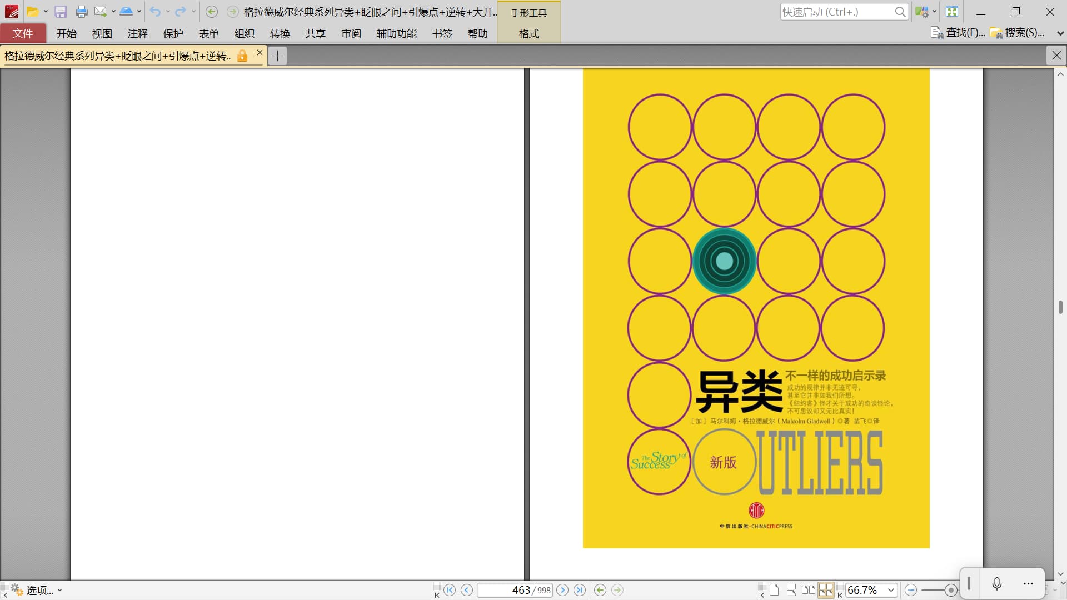
Task: Click the zoom out minus button
Action: [910, 590]
